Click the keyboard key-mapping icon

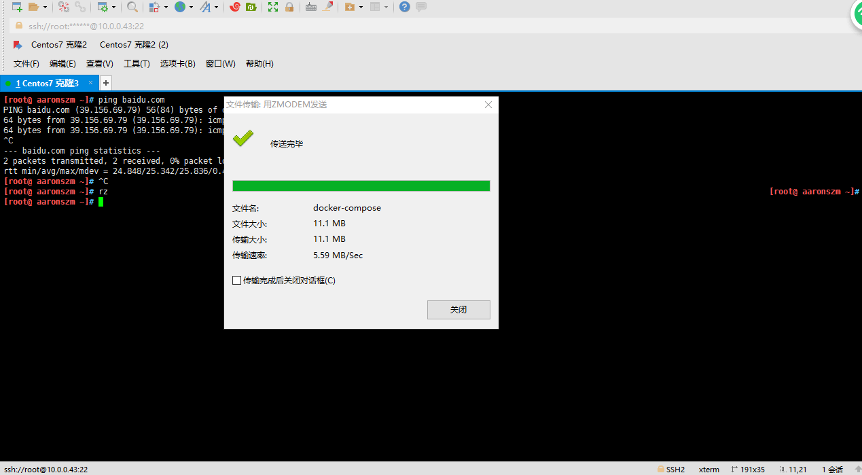pyautogui.click(x=311, y=7)
